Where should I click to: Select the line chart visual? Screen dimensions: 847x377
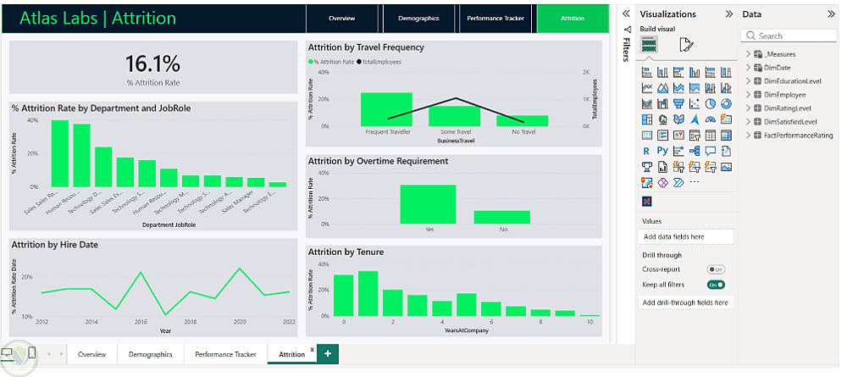click(x=646, y=87)
